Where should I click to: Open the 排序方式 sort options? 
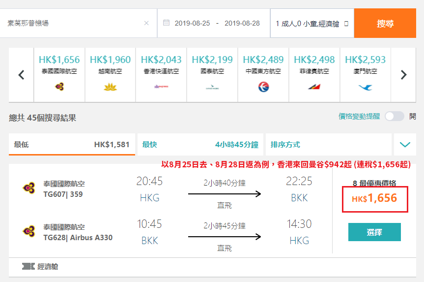click(329, 144)
